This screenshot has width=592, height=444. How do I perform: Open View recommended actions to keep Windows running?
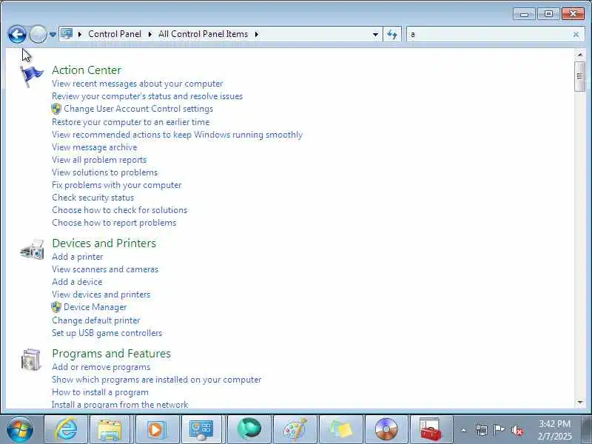(x=177, y=135)
